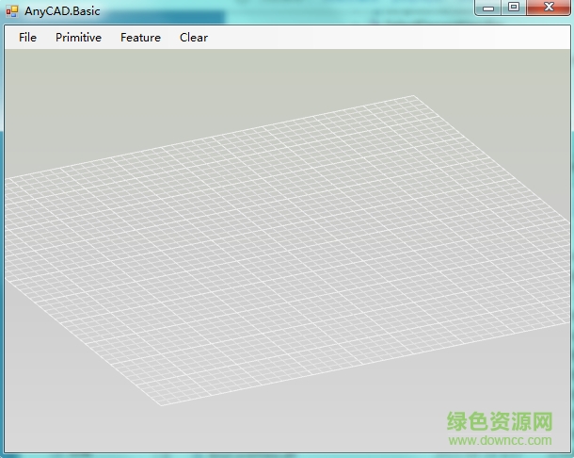Select the bottom corner of the grid
Screen dimensions: 574x458
pyautogui.click(x=158, y=402)
